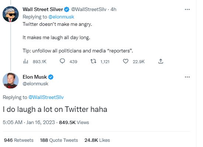203x147 pixels.
Task: Open Wall Street Silver's profile avatar
Action: pos(11,14)
